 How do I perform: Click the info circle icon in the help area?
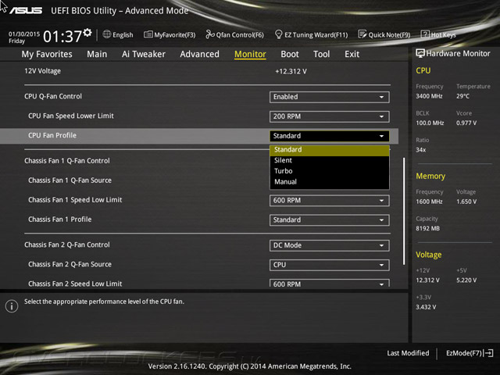click(12, 306)
